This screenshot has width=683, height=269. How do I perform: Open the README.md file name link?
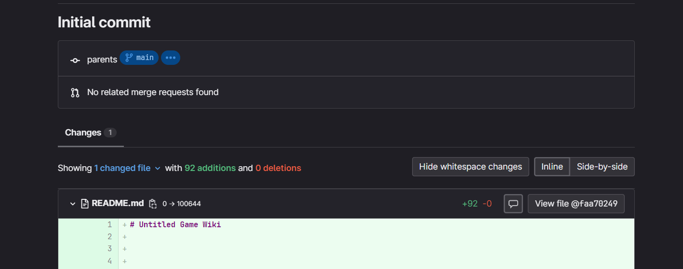118,203
